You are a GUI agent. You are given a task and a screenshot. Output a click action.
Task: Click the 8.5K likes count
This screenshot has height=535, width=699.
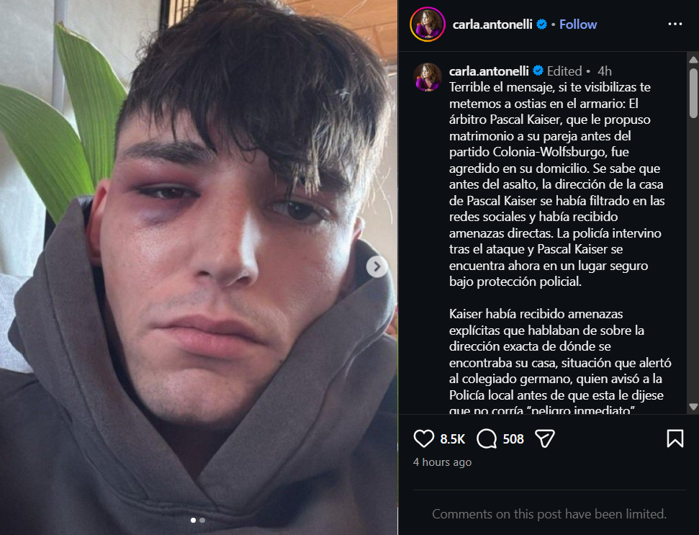[x=453, y=439]
